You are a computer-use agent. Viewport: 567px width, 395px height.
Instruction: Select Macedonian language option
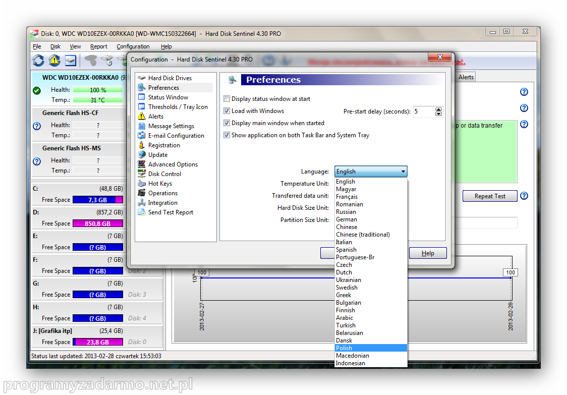(x=371, y=356)
